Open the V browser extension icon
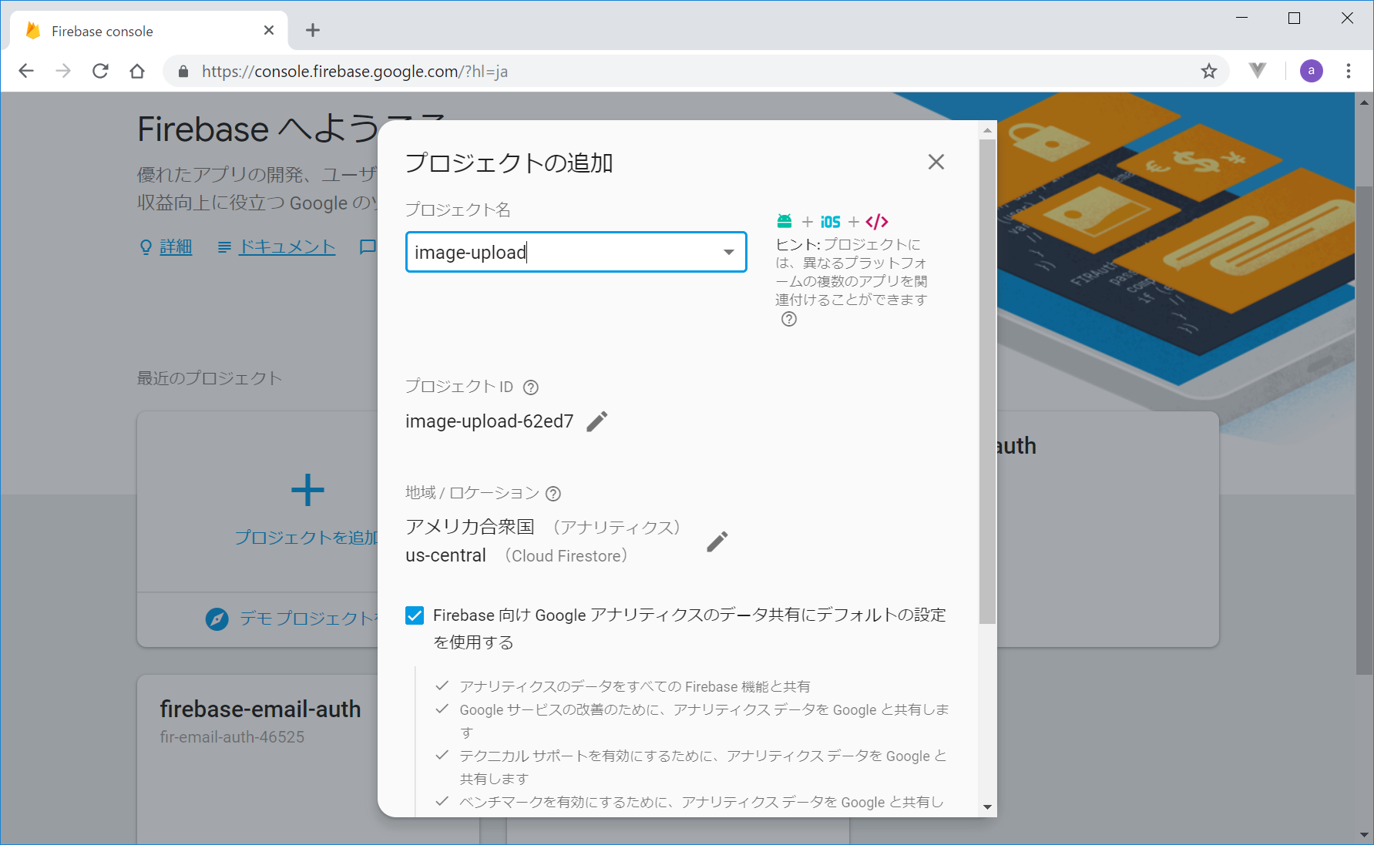Screen dimensions: 1374x845 [x=1258, y=71]
